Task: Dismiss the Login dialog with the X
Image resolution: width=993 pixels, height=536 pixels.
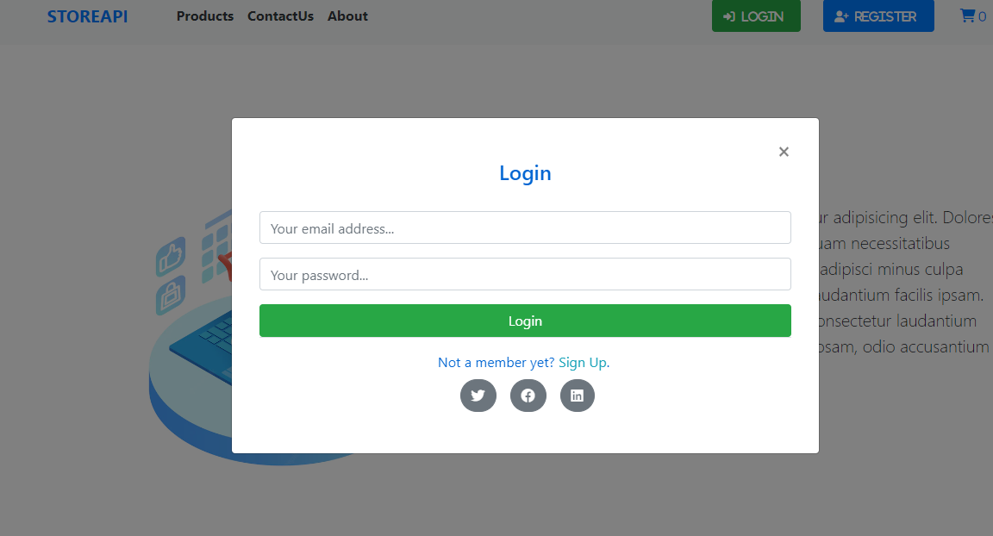Action: 784,152
